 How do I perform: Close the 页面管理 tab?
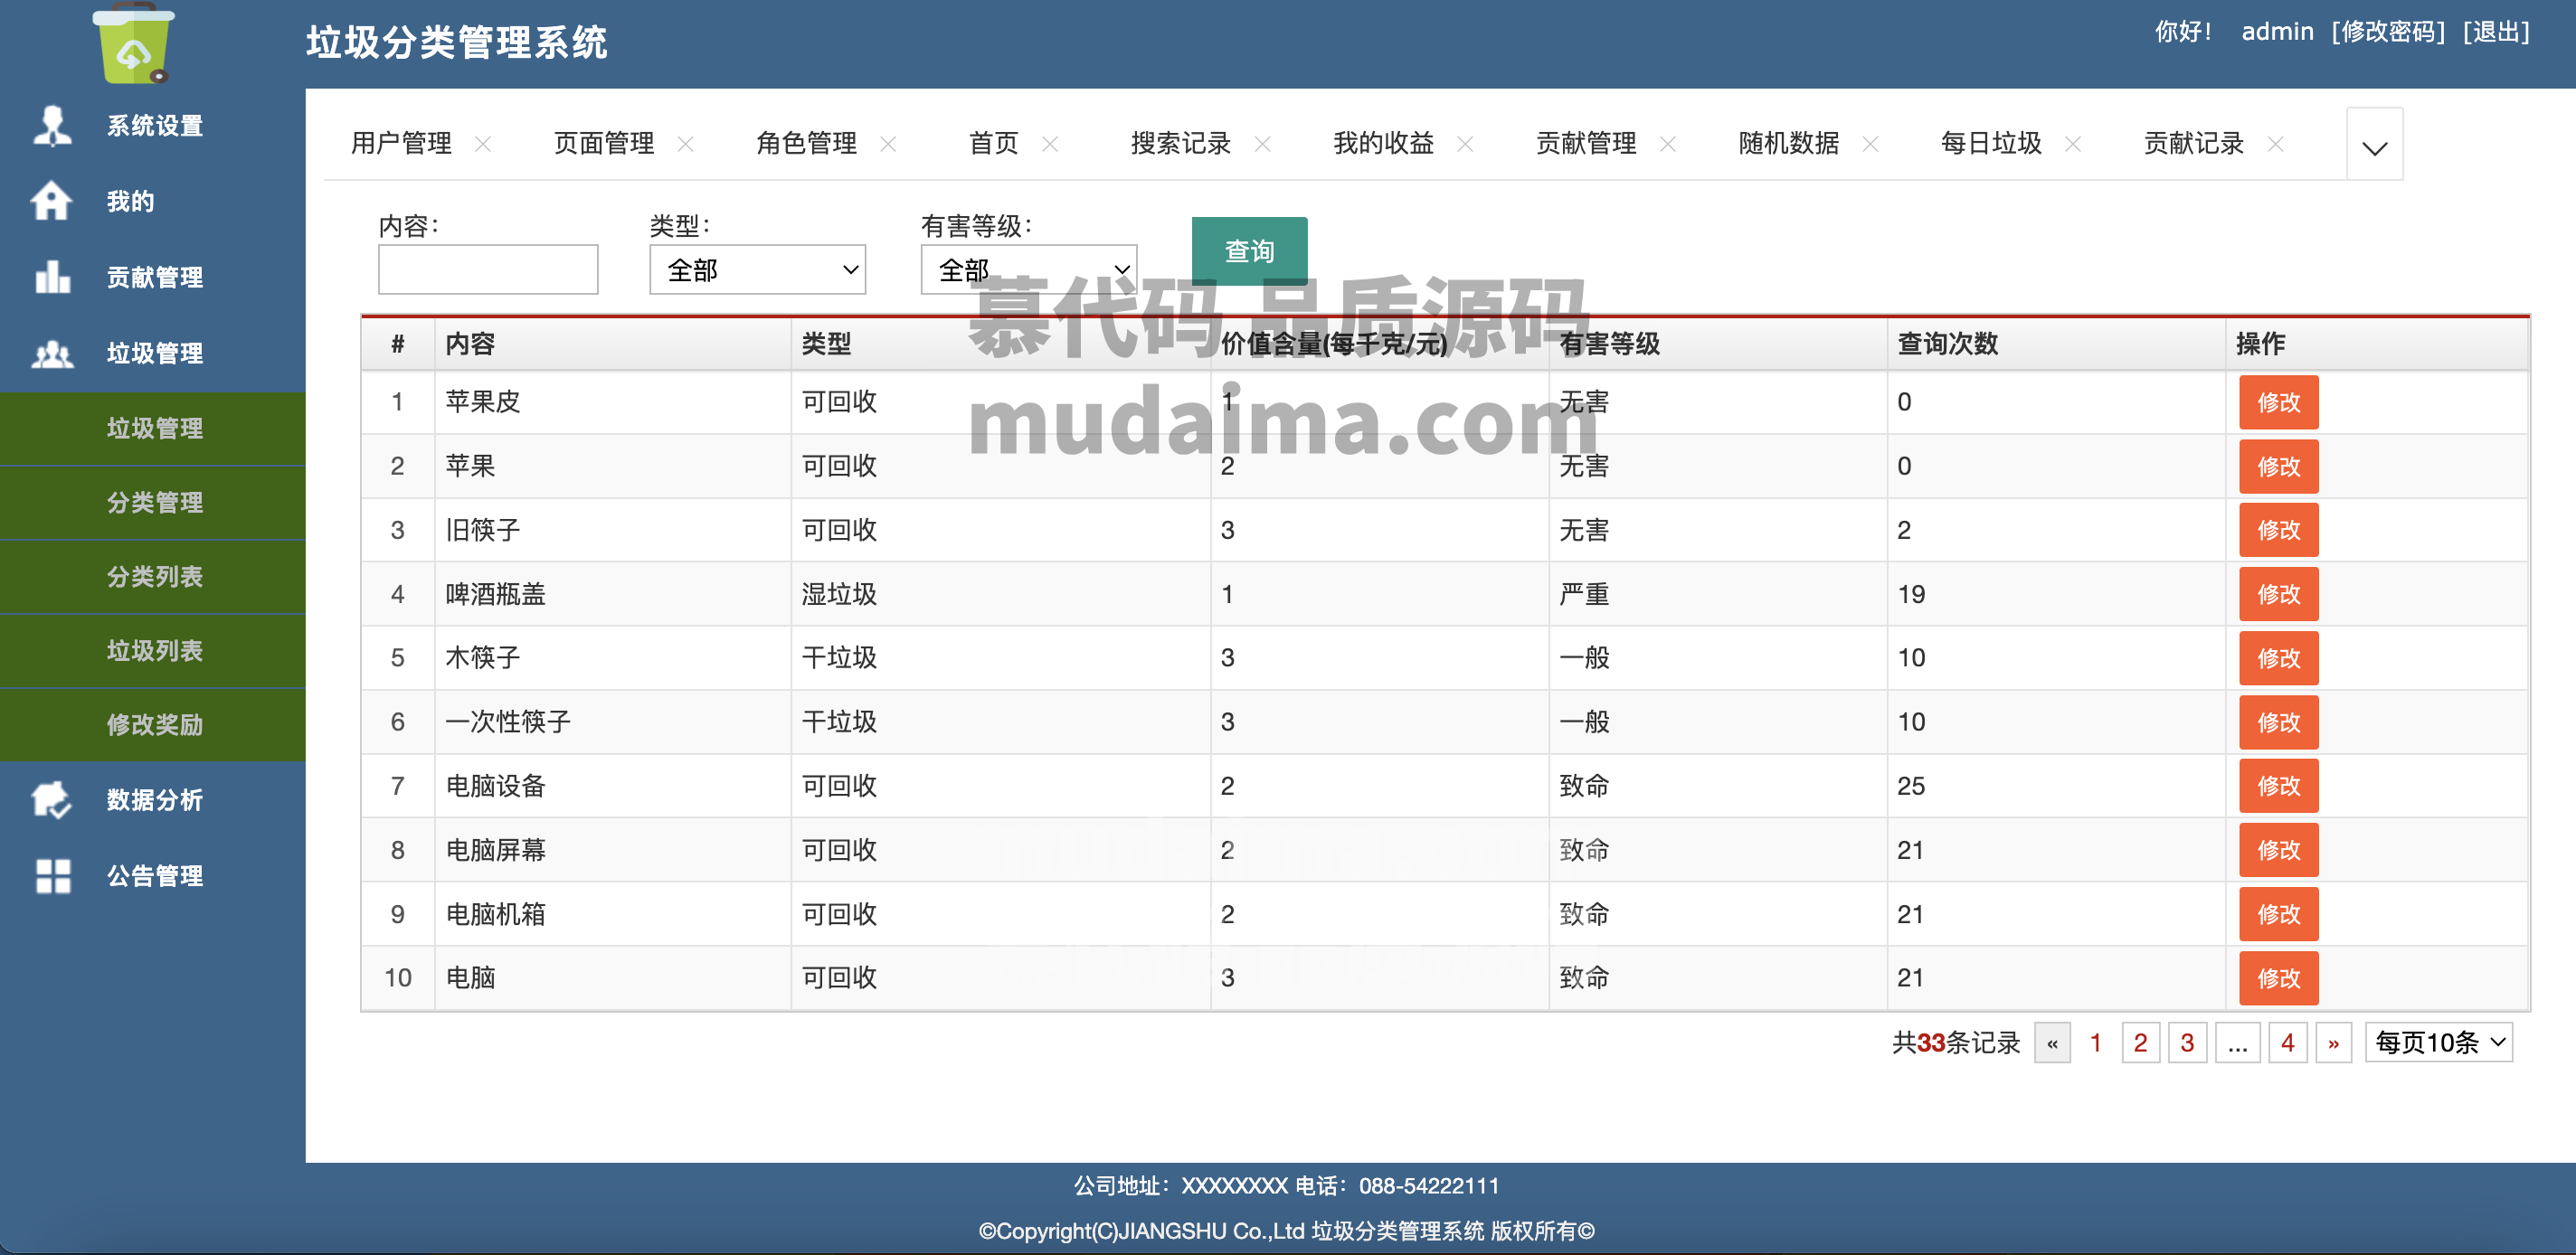tap(686, 144)
